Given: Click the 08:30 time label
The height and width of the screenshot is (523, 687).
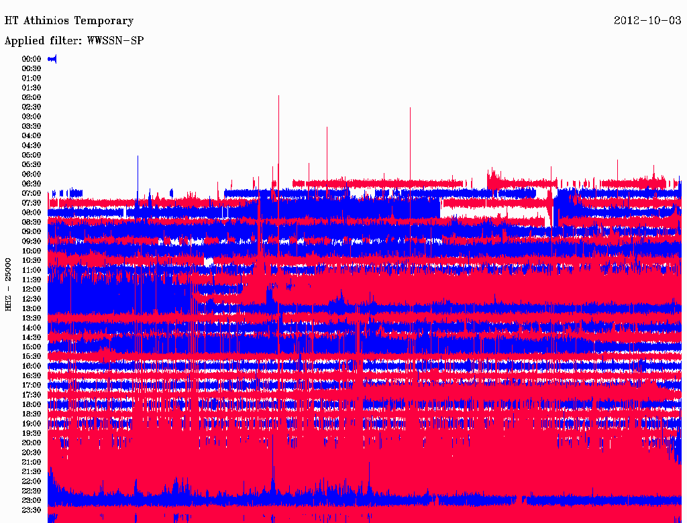Looking at the screenshot, I should coord(32,222).
